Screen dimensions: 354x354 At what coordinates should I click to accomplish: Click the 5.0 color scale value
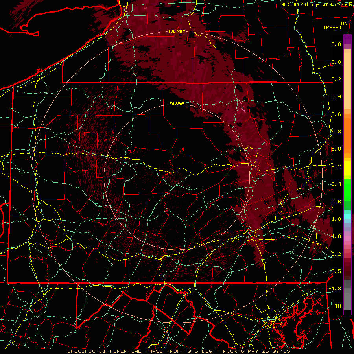pos(336,149)
